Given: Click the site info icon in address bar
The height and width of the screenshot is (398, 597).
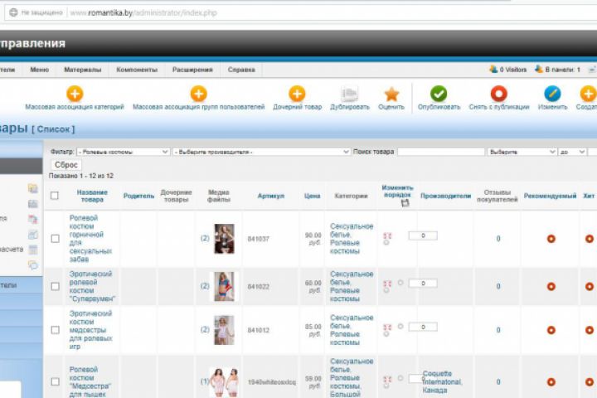Looking at the screenshot, I should (13, 12).
